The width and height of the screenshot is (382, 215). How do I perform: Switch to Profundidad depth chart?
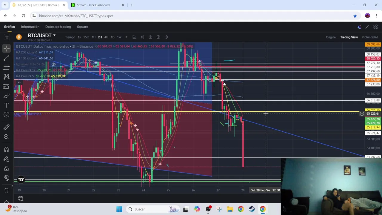point(370,37)
